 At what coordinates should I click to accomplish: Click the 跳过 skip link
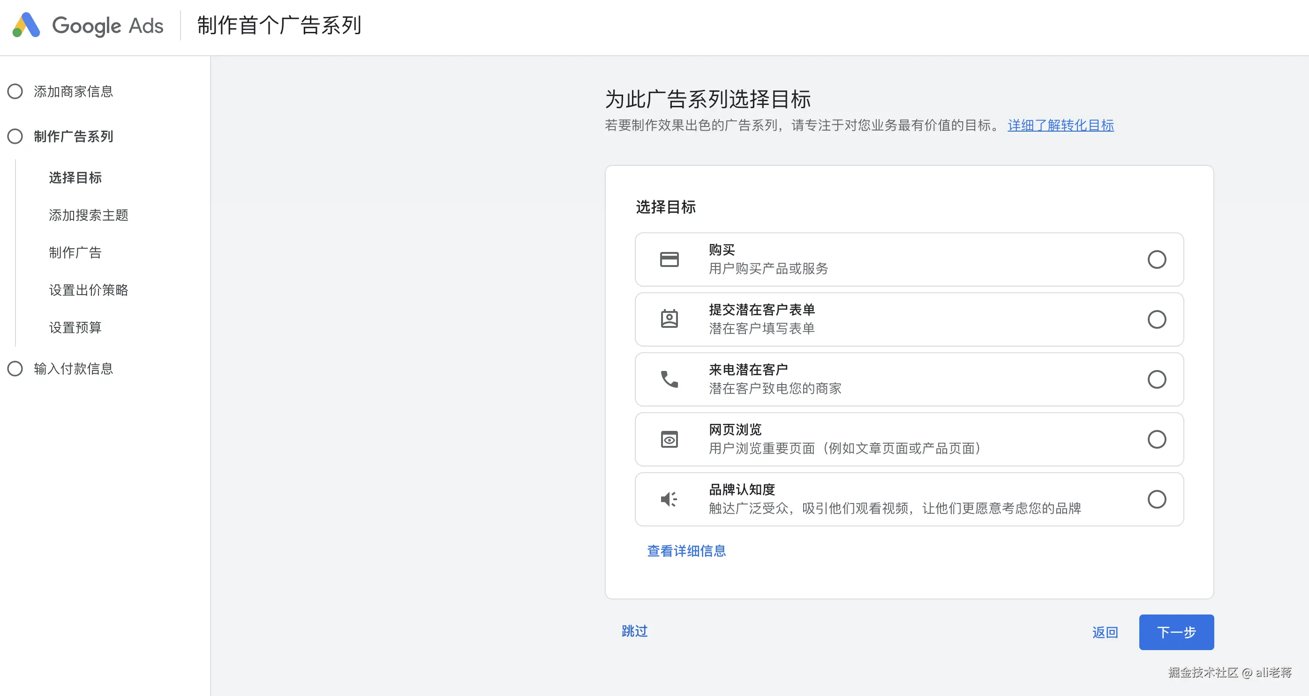(634, 631)
